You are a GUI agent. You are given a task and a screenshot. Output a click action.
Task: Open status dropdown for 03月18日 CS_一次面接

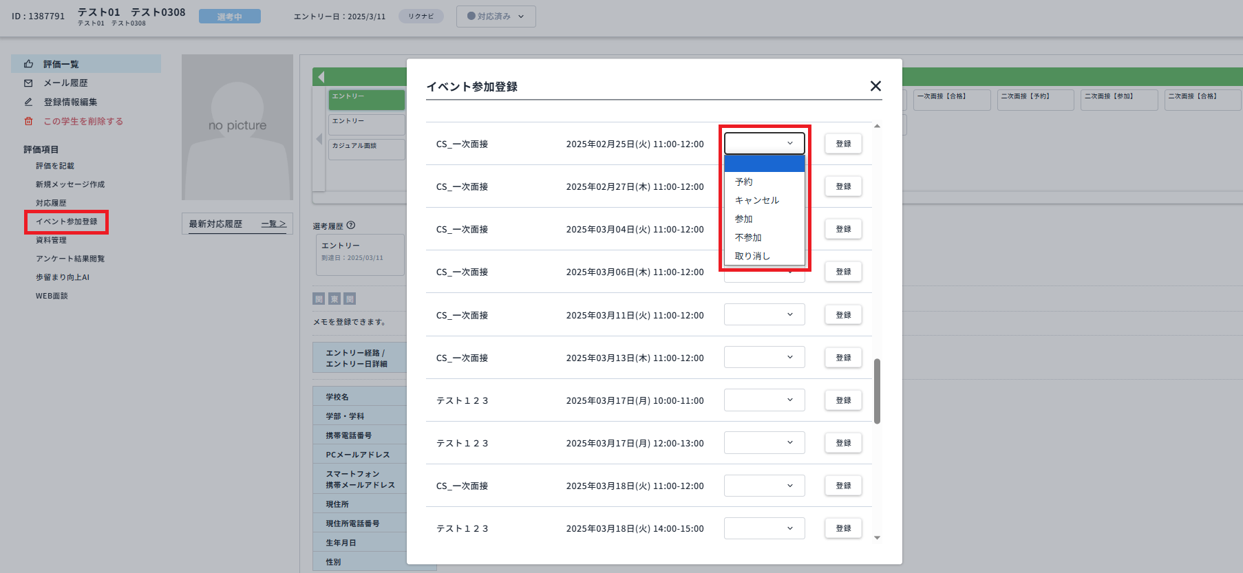coord(764,486)
